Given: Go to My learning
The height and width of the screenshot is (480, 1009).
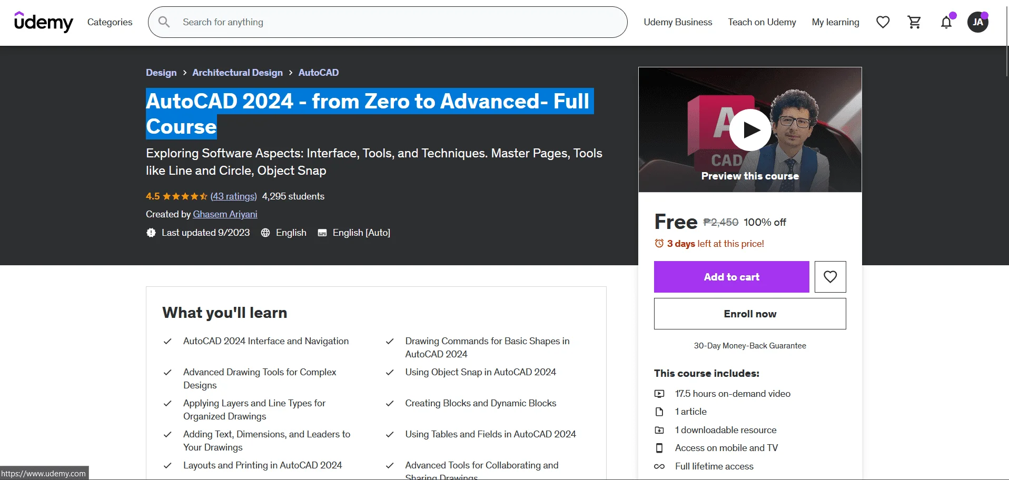Looking at the screenshot, I should pos(835,22).
